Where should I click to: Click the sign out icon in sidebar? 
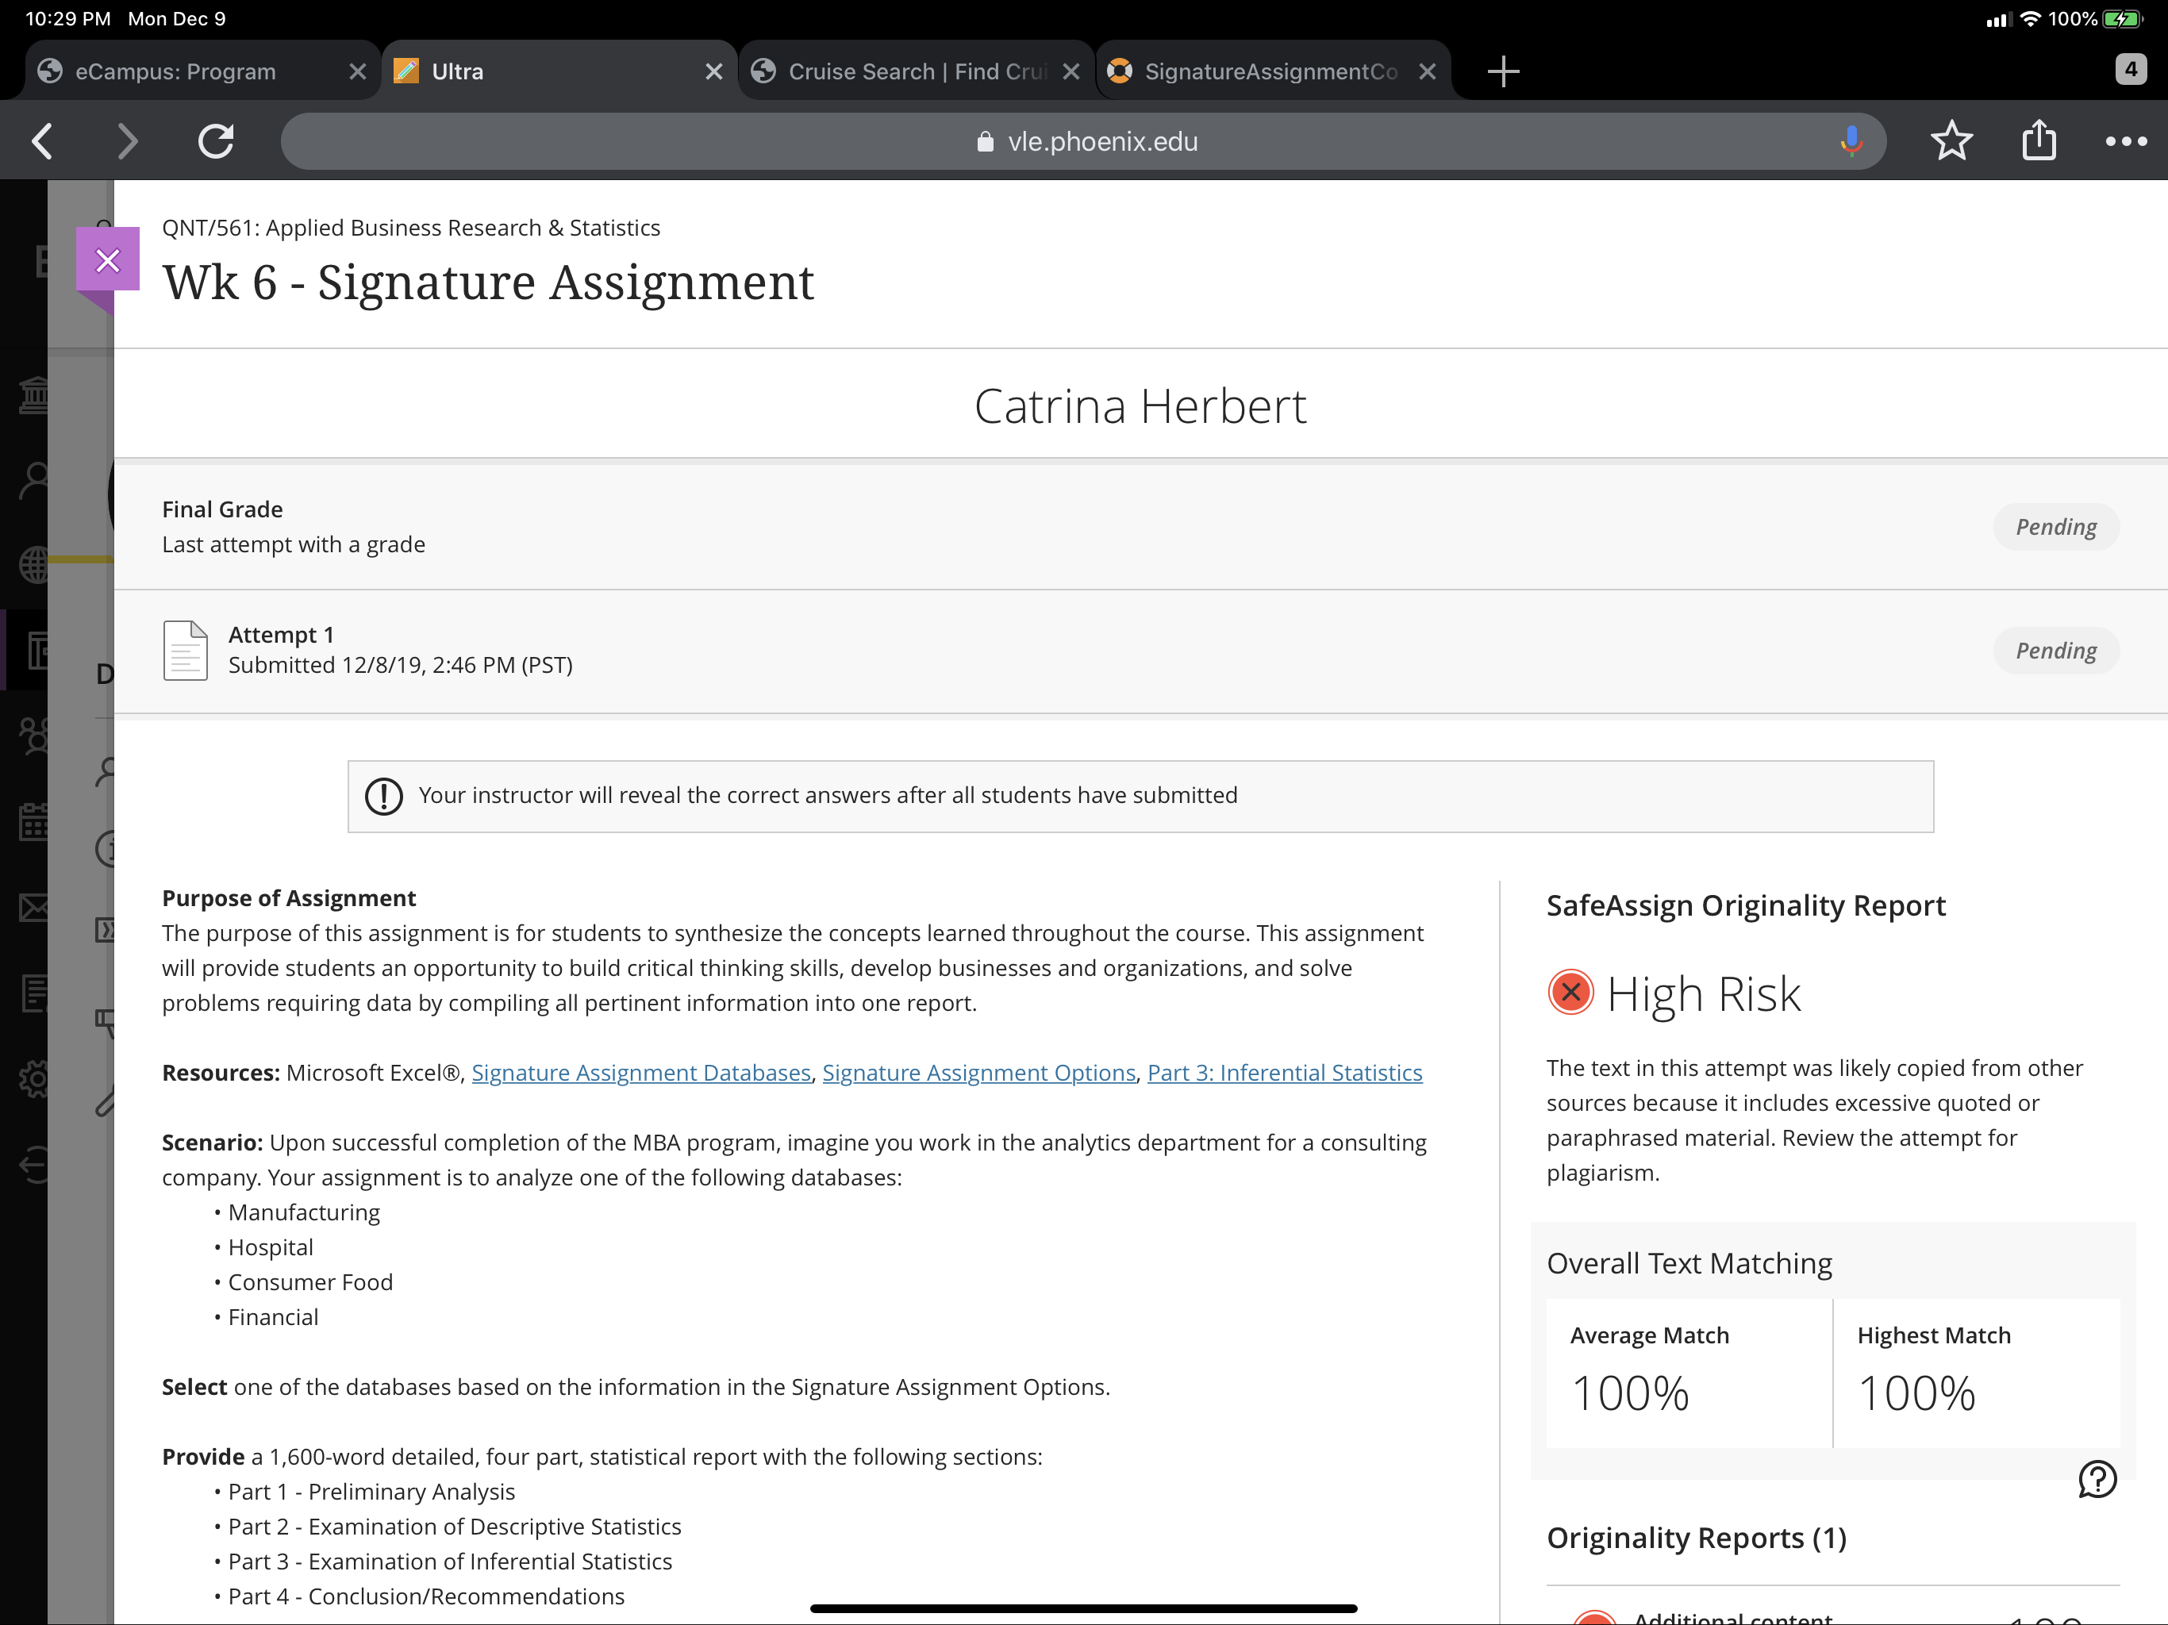tap(33, 1164)
